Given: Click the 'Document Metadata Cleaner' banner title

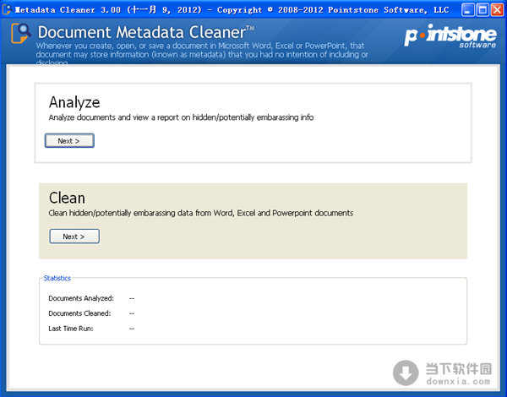Looking at the screenshot, I should click(146, 32).
